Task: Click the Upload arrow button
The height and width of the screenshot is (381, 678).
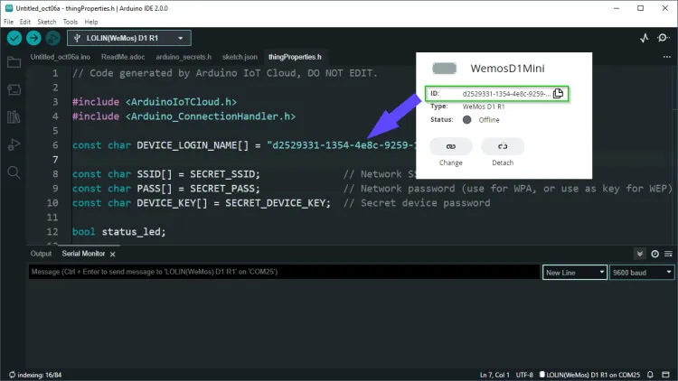Action: (33, 38)
